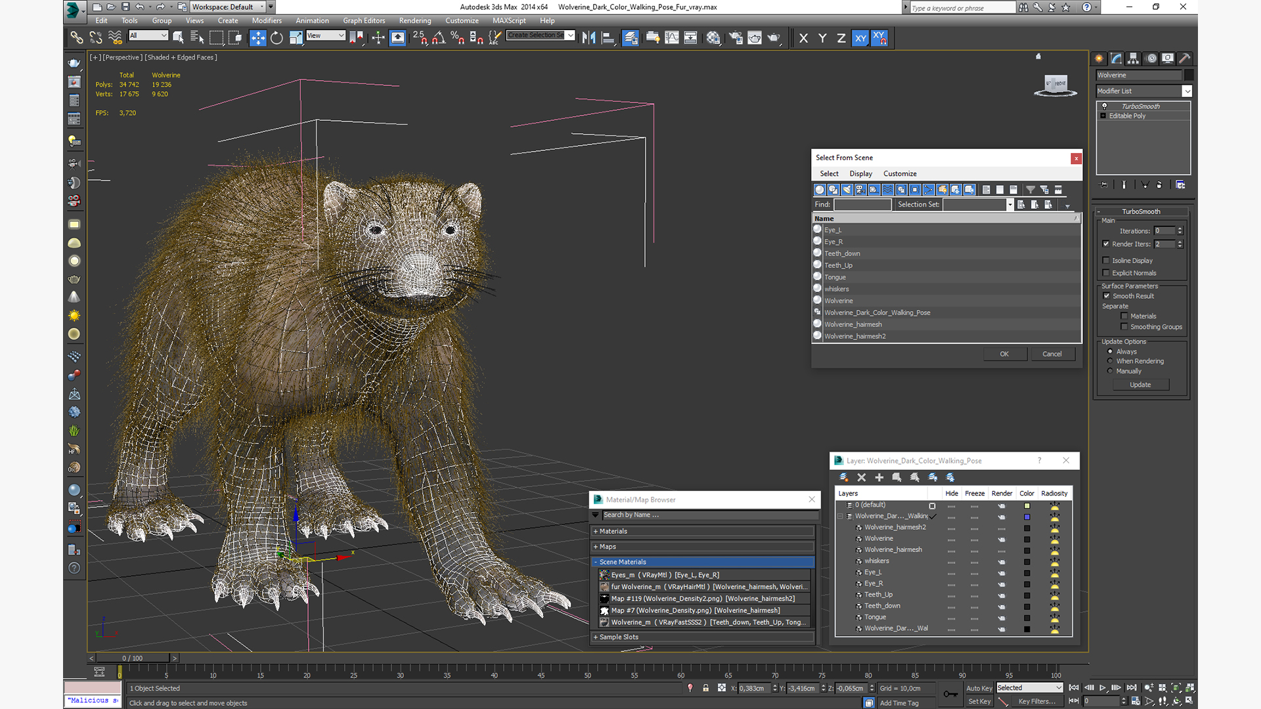Screen dimensions: 1261x709
Task: Open the Utilities hammer panel tab
Action: 1185,58
